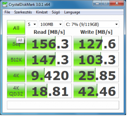
Task: Select the 4K read result 9.420
Action: coord(49,75)
